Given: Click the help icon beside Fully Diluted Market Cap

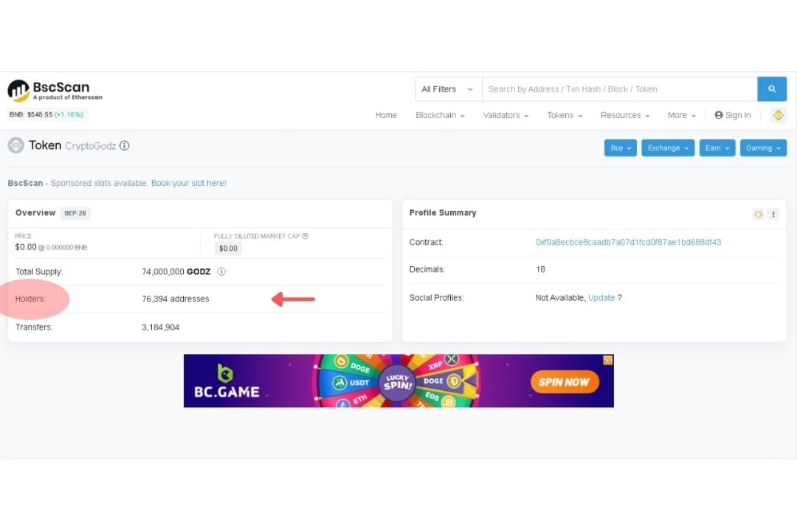Looking at the screenshot, I should (x=305, y=236).
